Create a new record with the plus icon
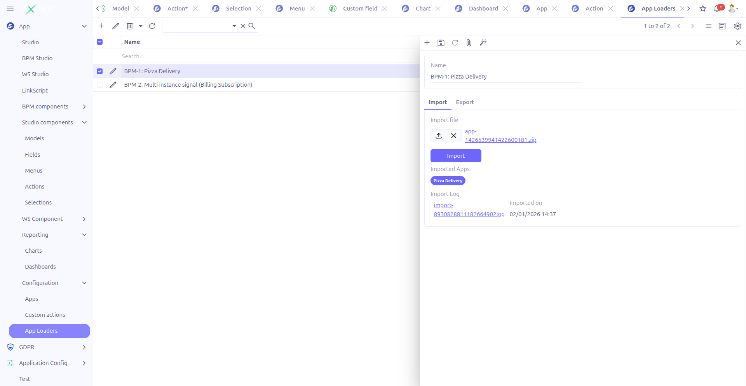The image size is (746, 386). click(101, 26)
